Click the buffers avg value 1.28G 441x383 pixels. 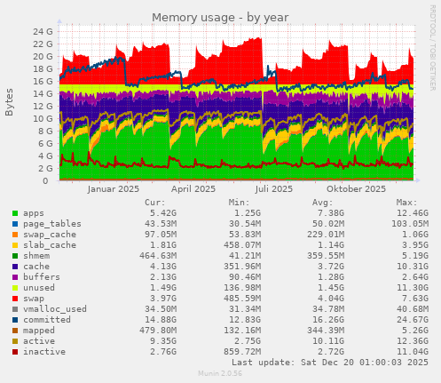(x=331, y=277)
